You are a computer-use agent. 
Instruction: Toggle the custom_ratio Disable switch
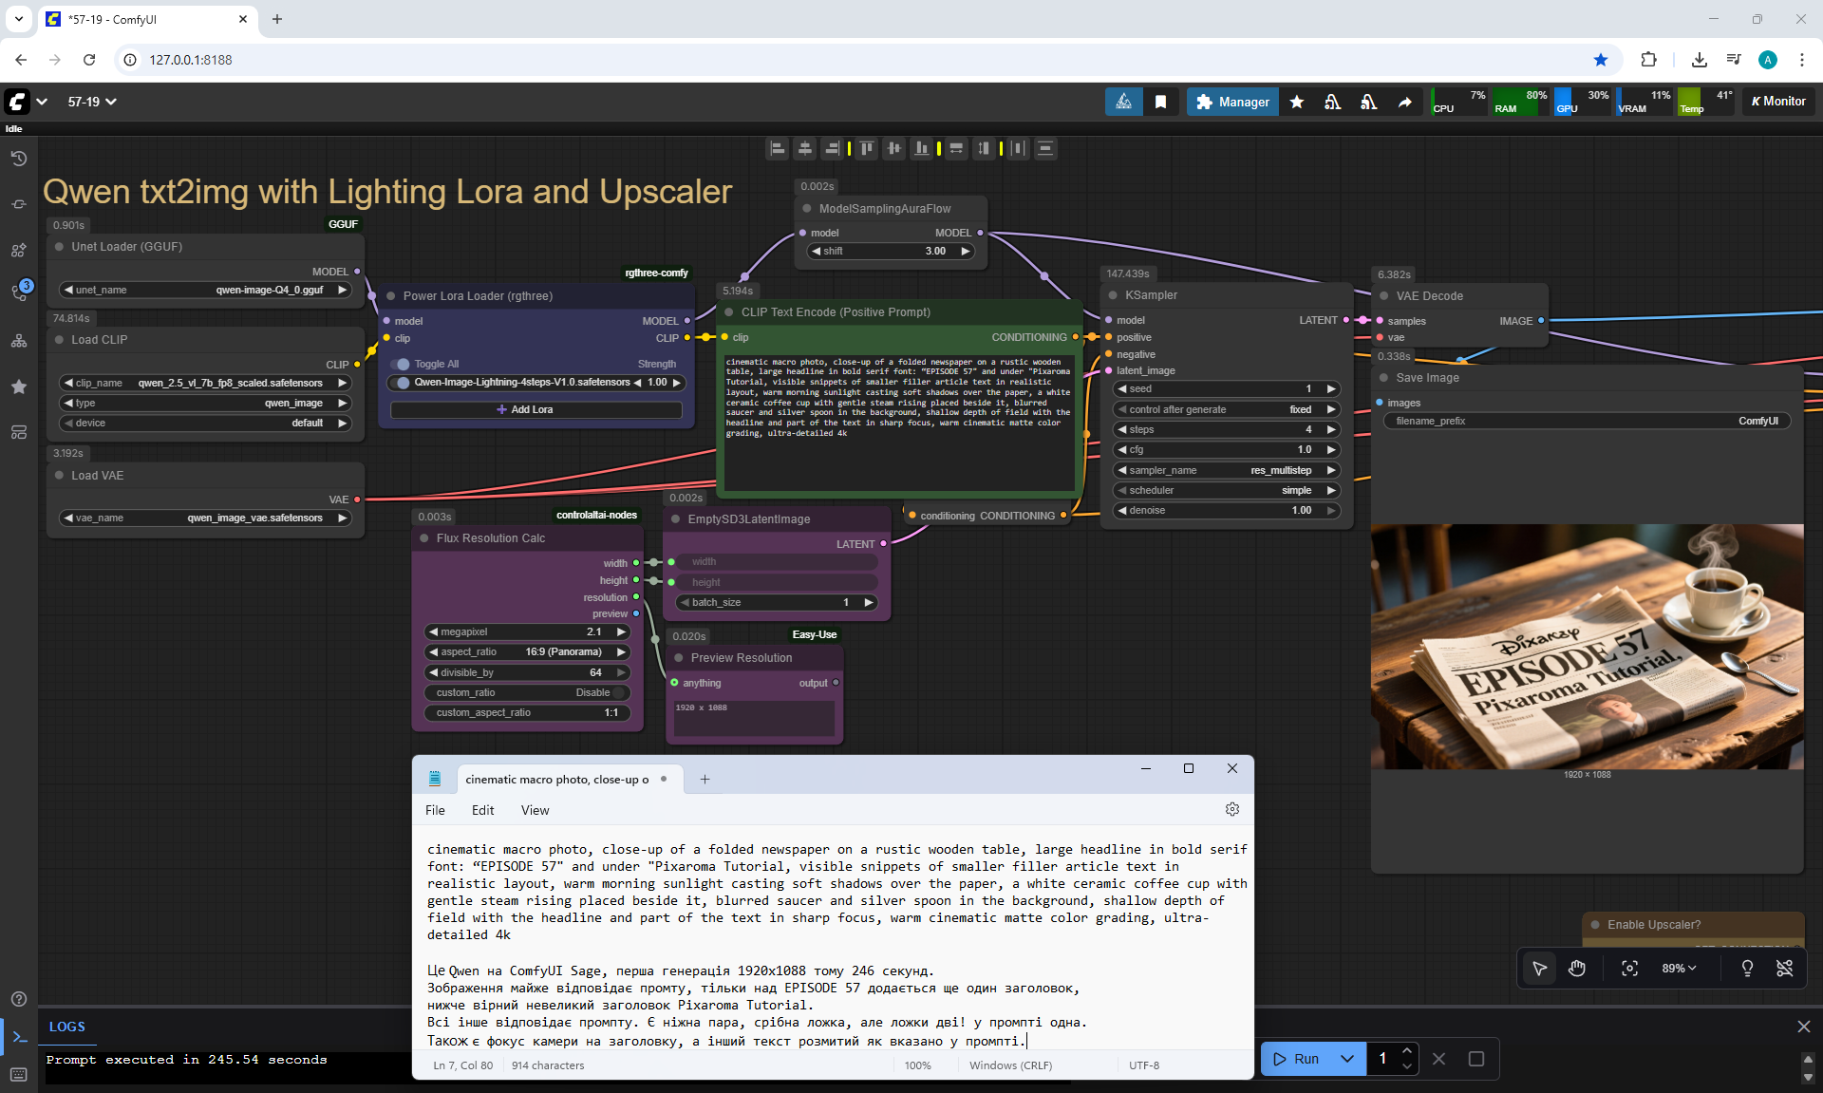618,692
